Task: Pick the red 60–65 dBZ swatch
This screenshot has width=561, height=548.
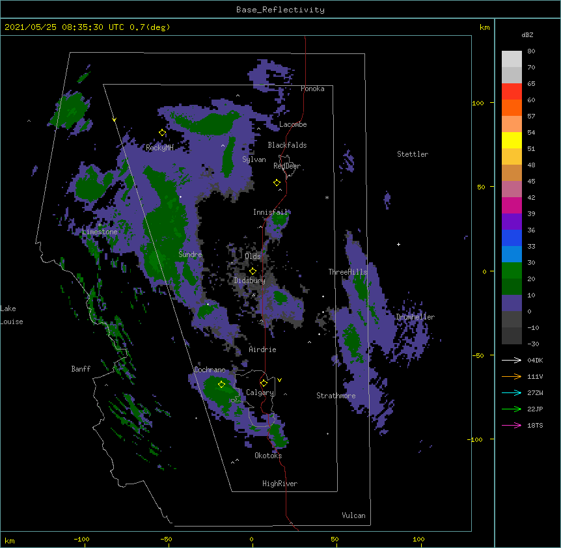Action: (512, 92)
